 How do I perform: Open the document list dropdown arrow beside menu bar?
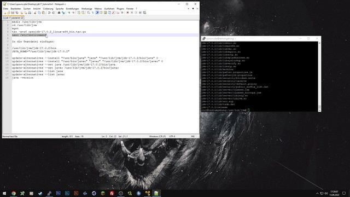click(x=193, y=9)
